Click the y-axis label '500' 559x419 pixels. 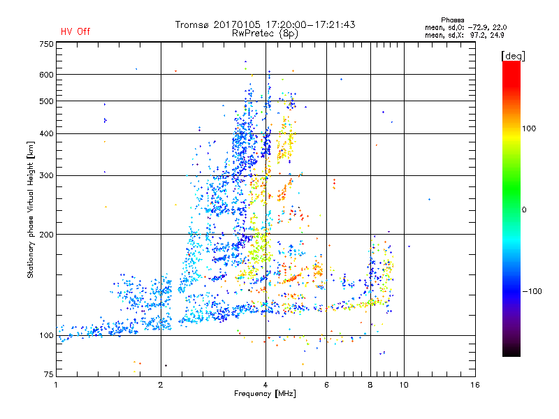coord(46,101)
